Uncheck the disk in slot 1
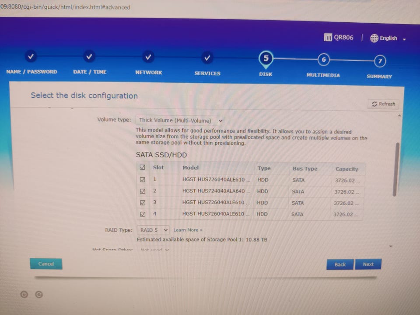This screenshot has height=315, width=420. 143,179
